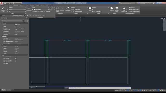Open the Insert ribbon tab
166x93 pixels.
11,5
